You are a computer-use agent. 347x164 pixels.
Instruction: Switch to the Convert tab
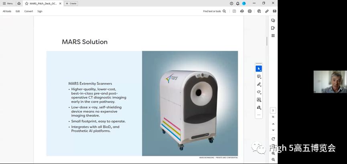(28, 11)
